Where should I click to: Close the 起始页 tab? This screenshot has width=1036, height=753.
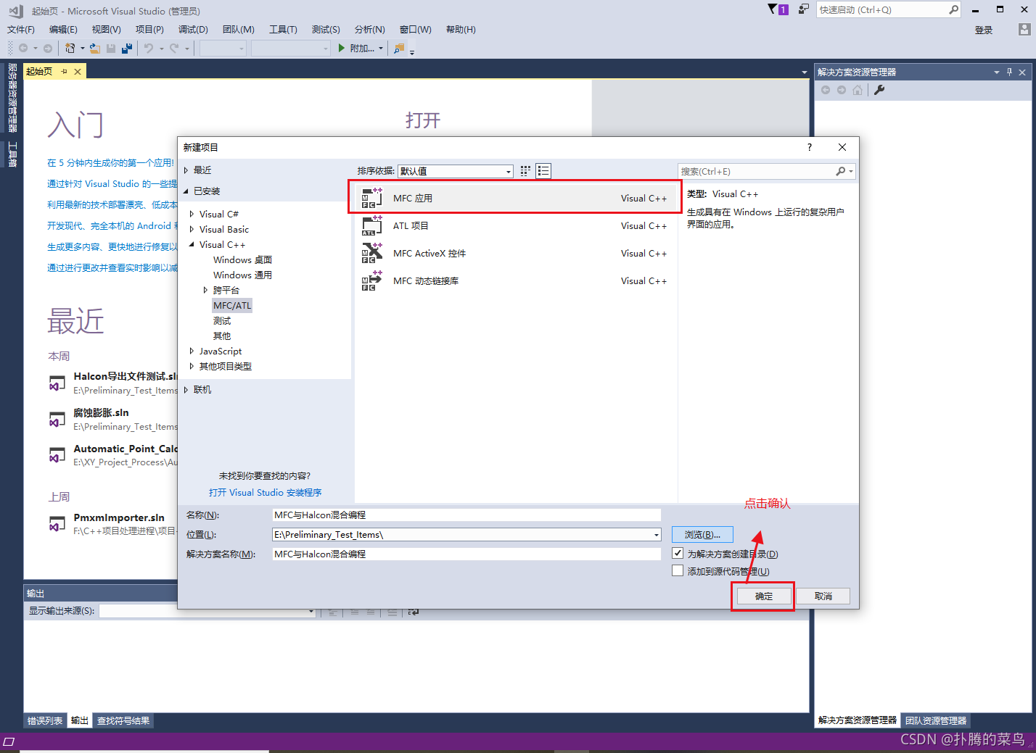click(x=78, y=71)
